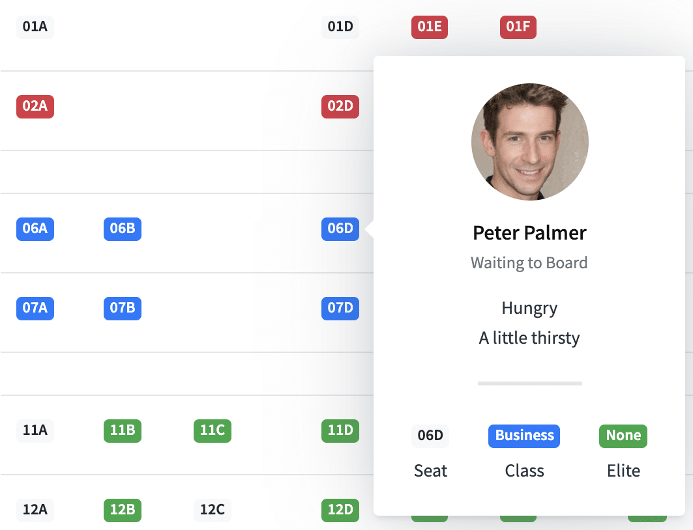Viewport: 693px width, 530px height.
Task: Click seat badge 01A
Action: 35,27
